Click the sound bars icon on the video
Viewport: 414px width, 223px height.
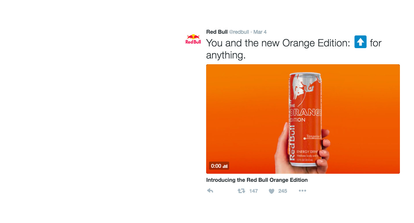tap(225, 166)
